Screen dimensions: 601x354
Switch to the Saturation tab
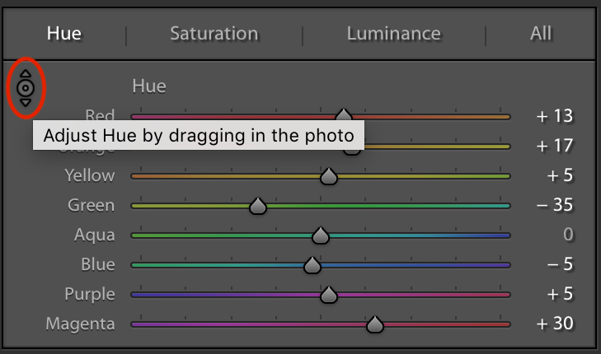pos(214,34)
